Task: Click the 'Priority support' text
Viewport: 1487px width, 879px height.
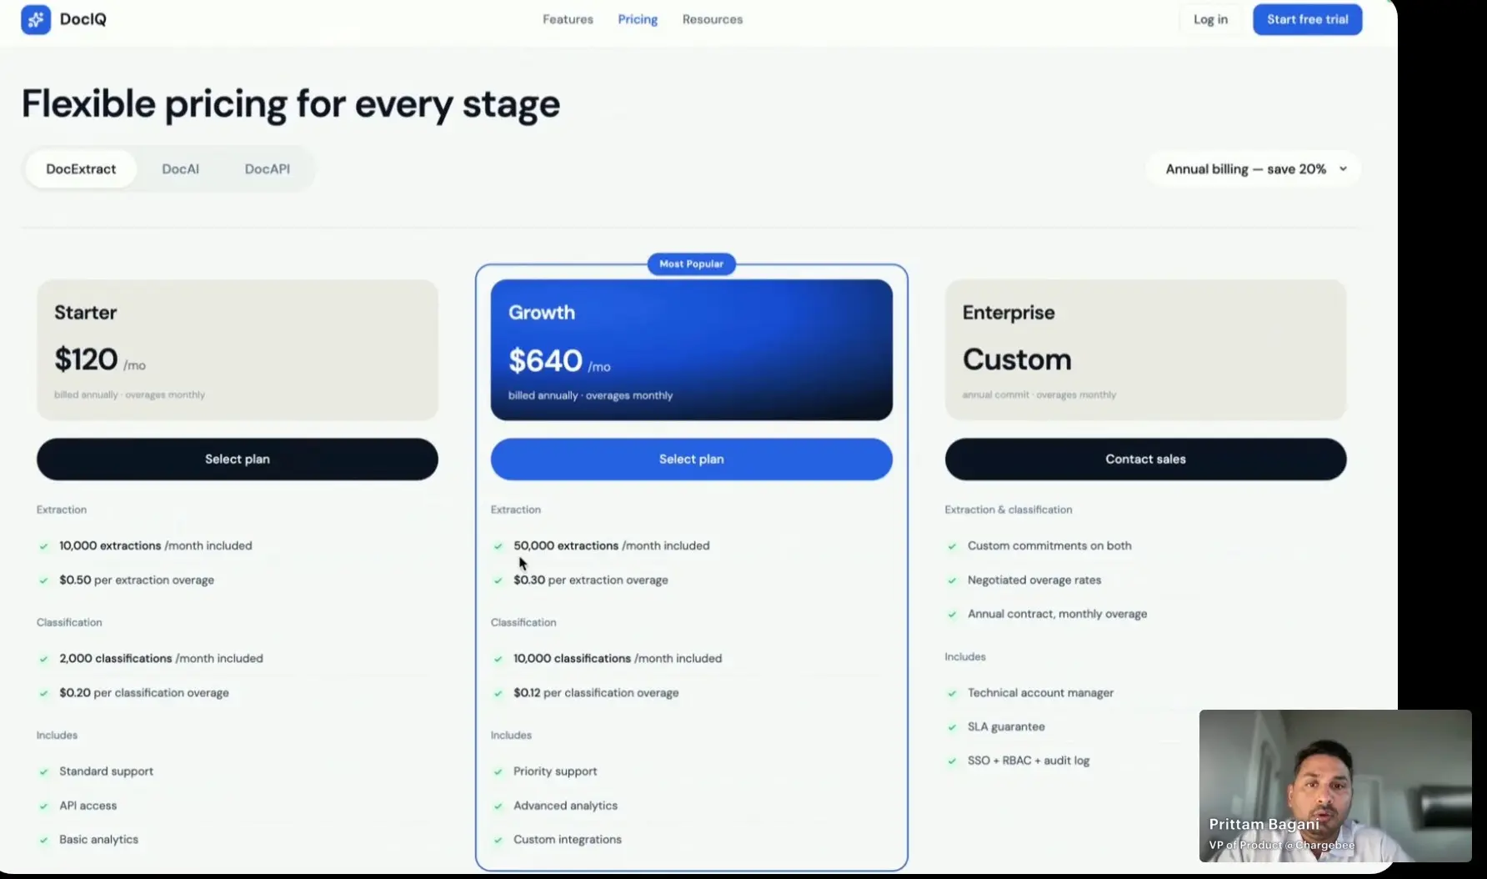Action: pos(555,771)
